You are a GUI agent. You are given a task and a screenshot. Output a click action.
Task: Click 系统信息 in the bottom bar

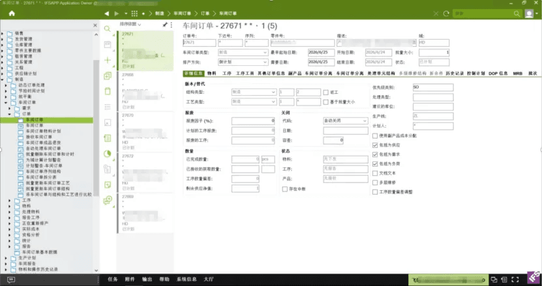click(x=187, y=279)
